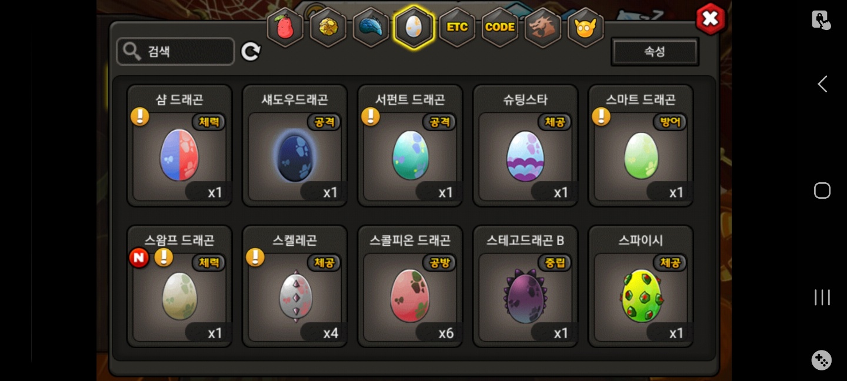Open the red fruit food tab
Image resolution: width=847 pixels, height=381 pixels.
pyautogui.click(x=285, y=27)
